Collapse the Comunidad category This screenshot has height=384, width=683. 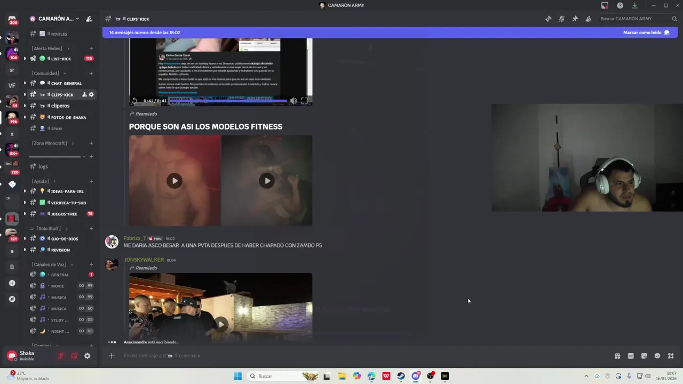tap(49, 74)
